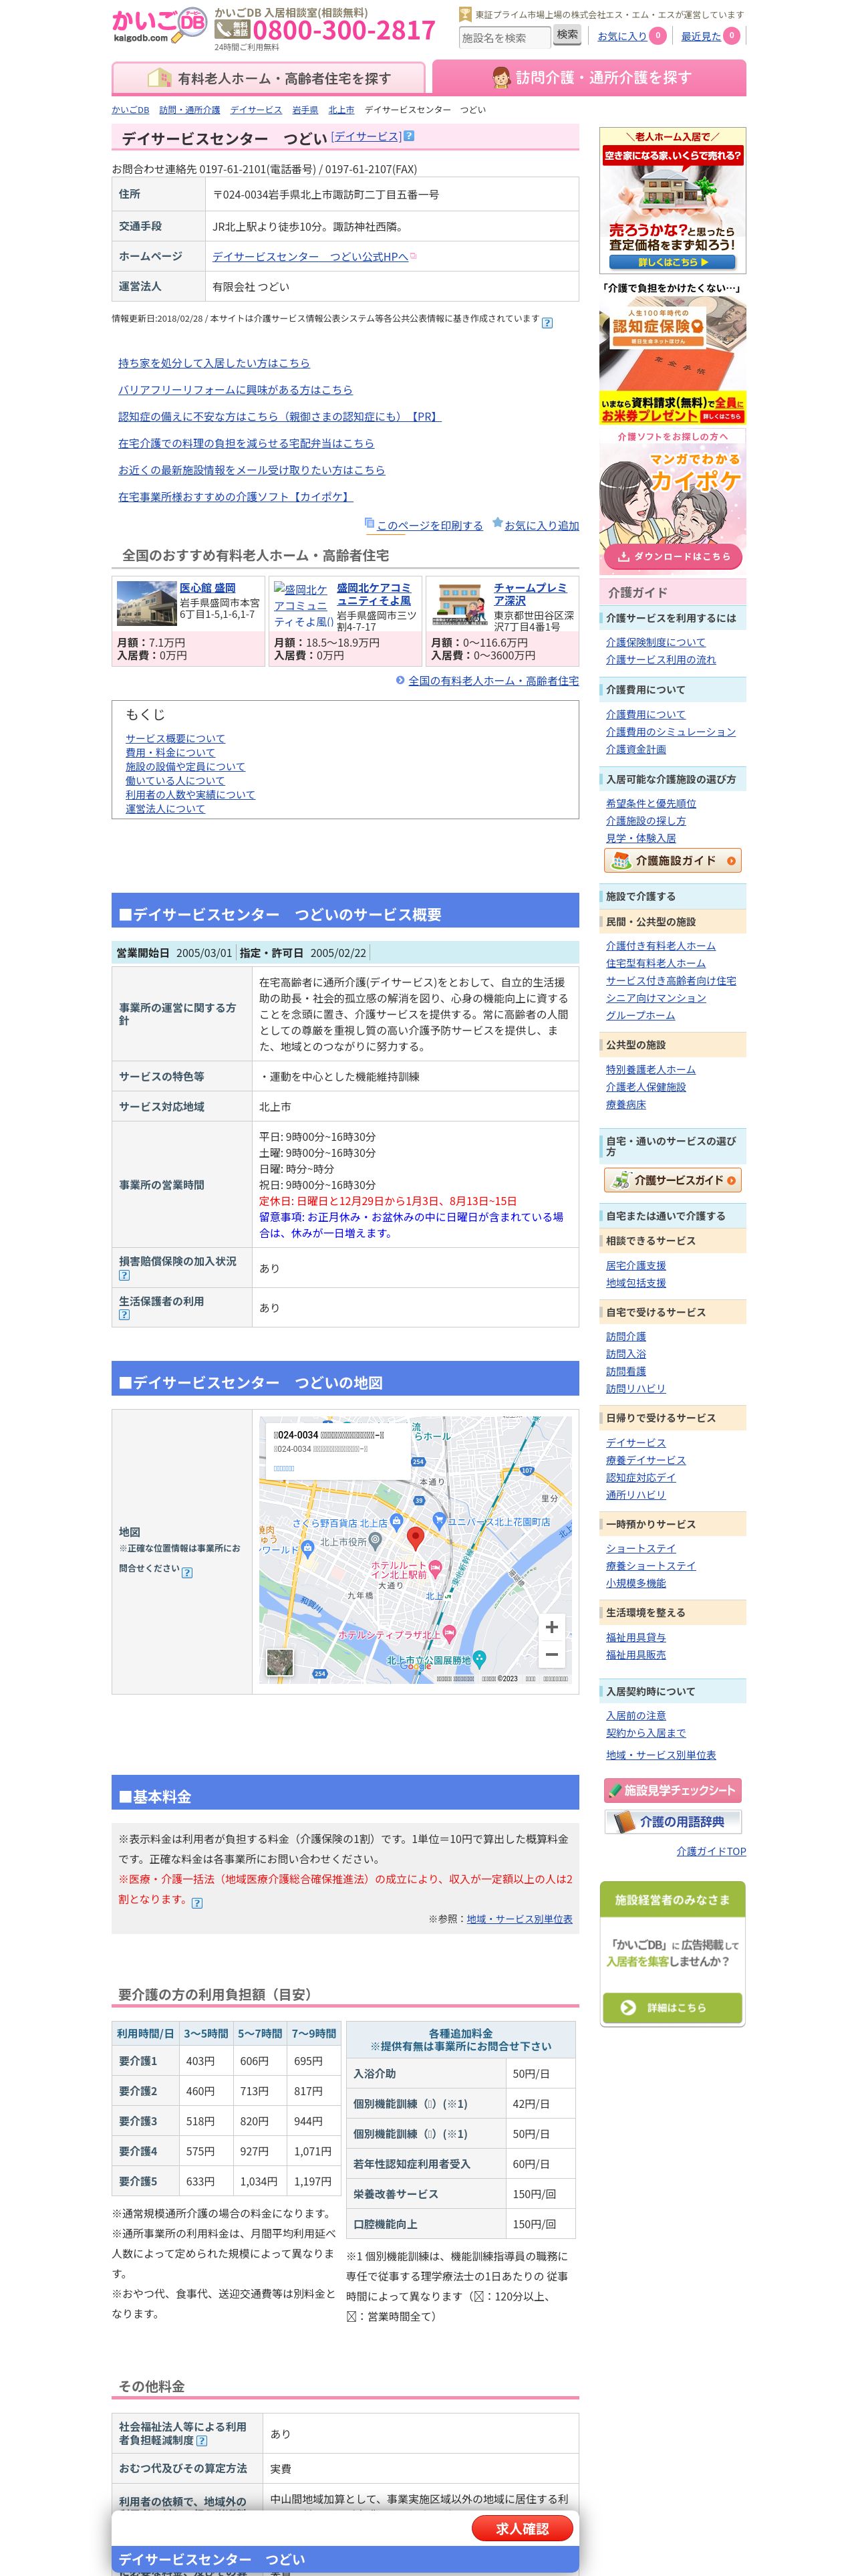Image resolution: width=858 pixels, height=2576 pixels.
Task: Click help icon beside 損害賠償保険の加入状況
Action: tap(124, 1275)
